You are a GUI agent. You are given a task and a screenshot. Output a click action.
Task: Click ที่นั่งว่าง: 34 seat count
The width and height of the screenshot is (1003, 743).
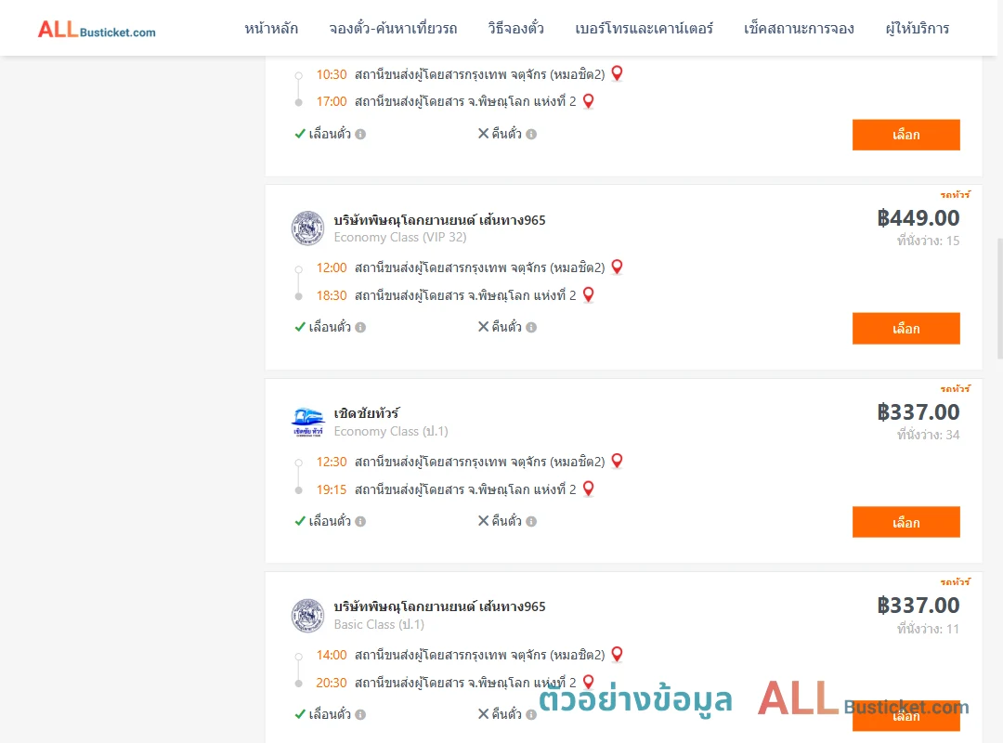(928, 436)
